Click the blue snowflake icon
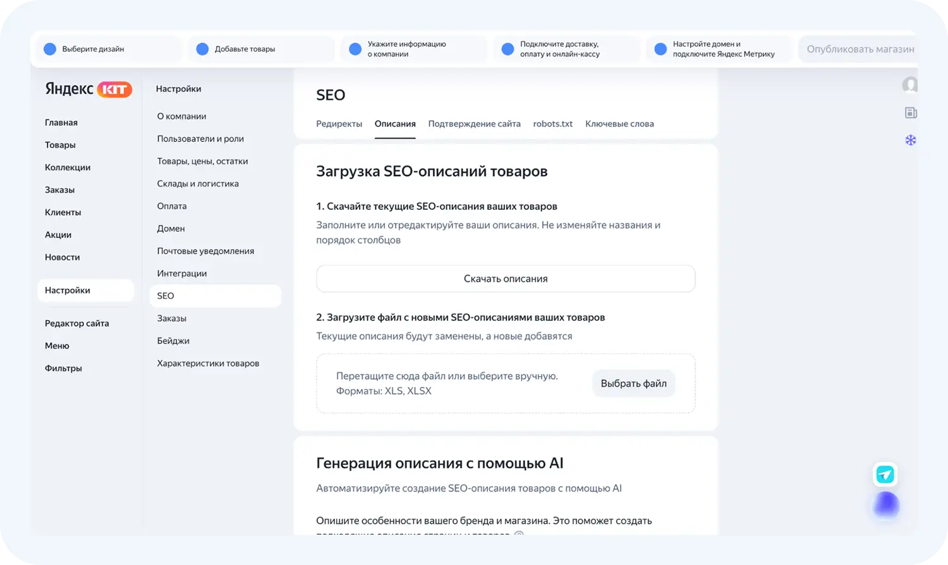948x565 pixels. (910, 140)
